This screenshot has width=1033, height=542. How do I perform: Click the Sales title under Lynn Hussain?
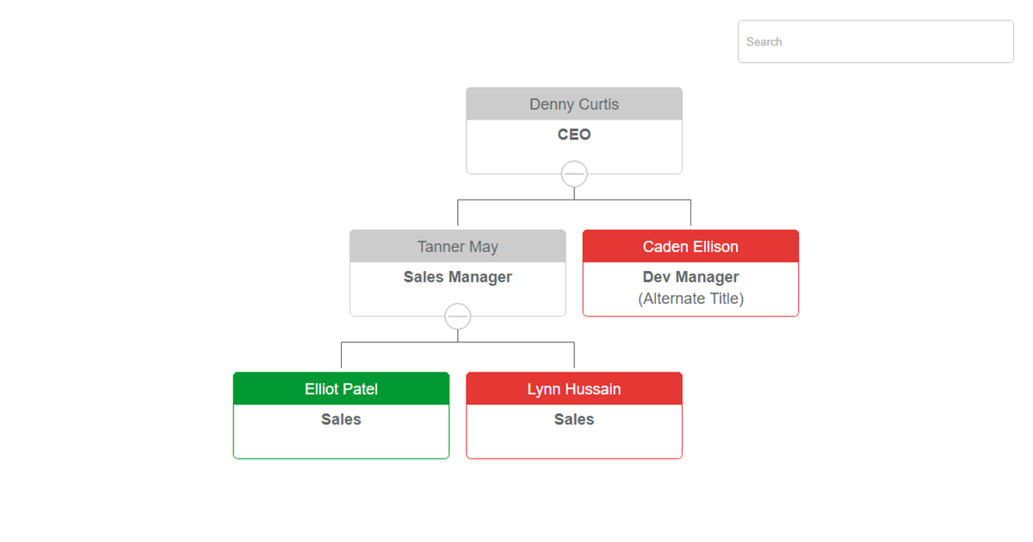click(573, 419)
